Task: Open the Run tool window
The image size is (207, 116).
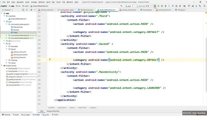Action: [x=46, y=115]
